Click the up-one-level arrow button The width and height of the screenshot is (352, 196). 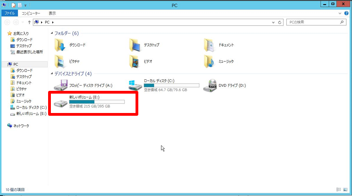click(29, 22)
